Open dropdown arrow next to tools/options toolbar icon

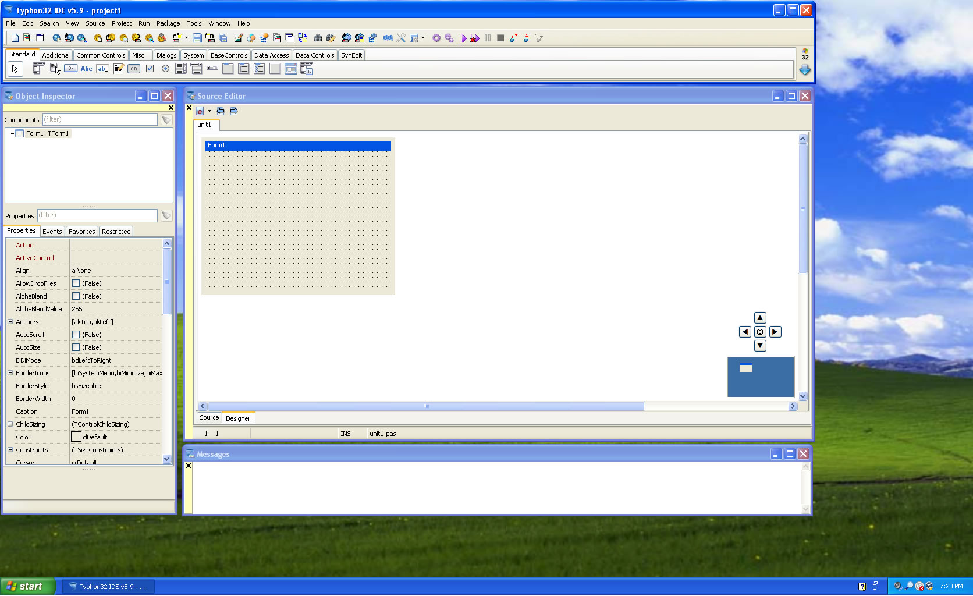(x=422, y=38)
